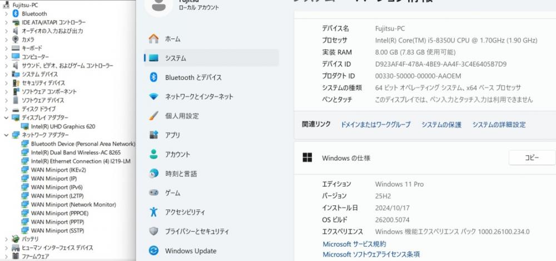Screen dimensions: 556x261
Task: Open アクセシビリティ settings page
Action: pos(212,212)
